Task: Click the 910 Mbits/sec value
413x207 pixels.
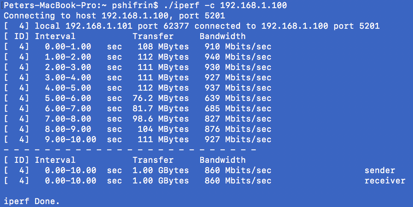Action: 238,47
